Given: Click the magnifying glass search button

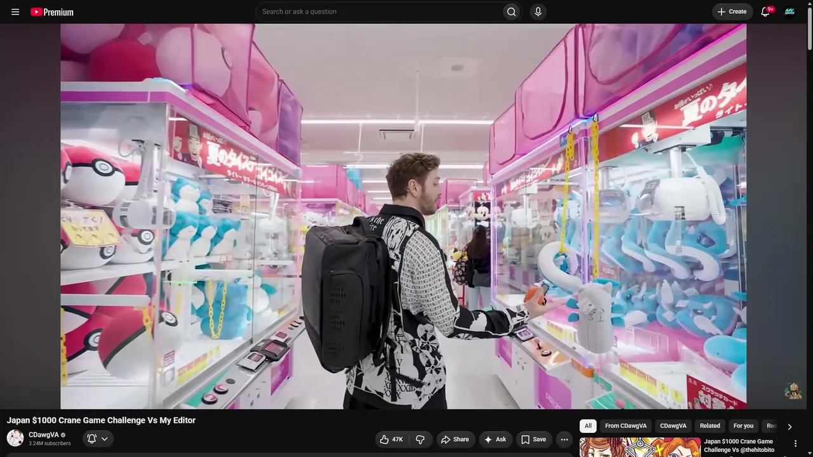Looking at the screenshot, I should coord(511,11).
